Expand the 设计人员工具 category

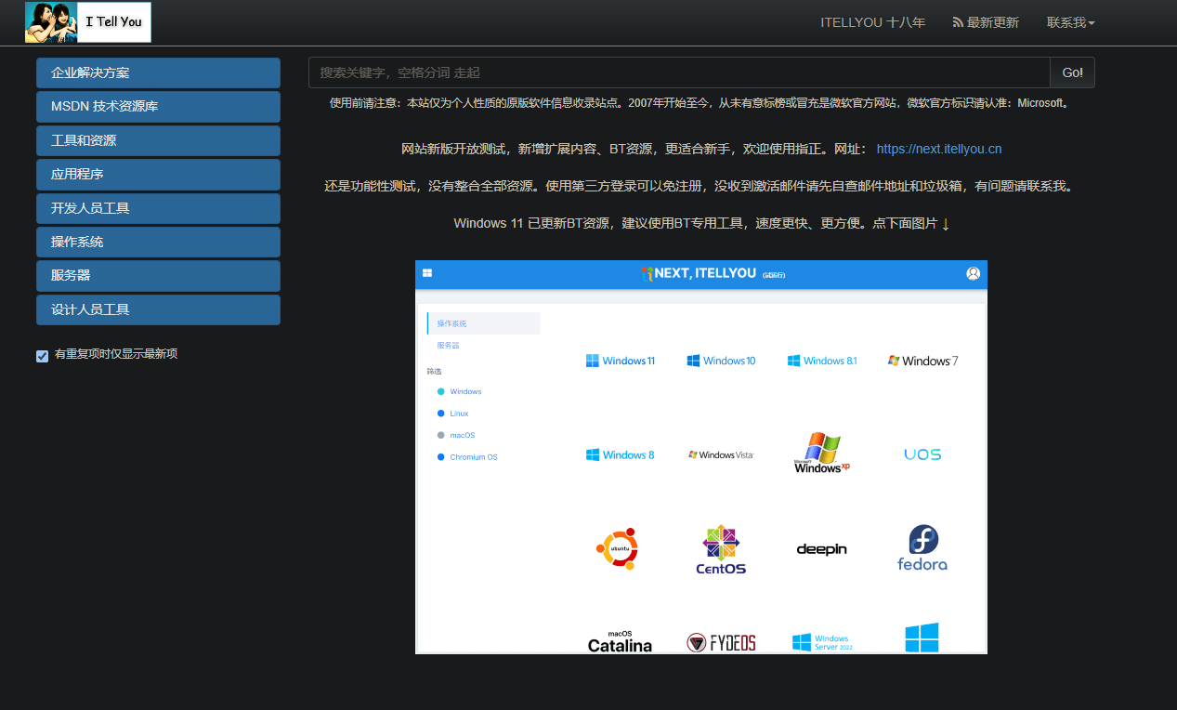point(158,309)
